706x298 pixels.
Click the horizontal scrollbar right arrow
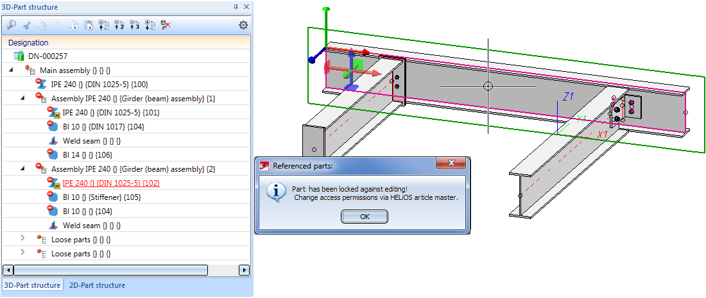(244, 270)
